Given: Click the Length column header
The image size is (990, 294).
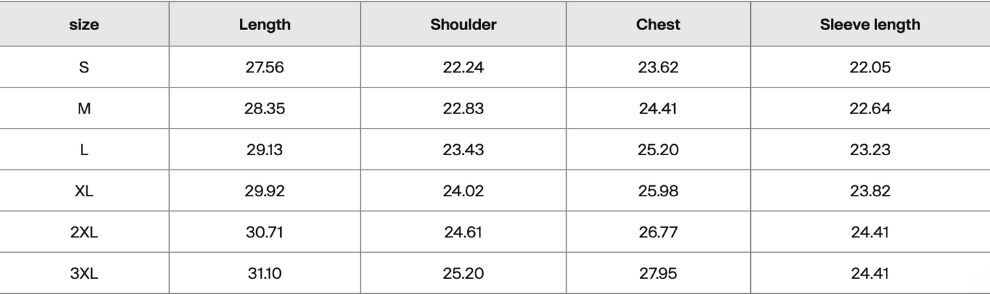Looking at the screenshot, I should pos(264,25).
